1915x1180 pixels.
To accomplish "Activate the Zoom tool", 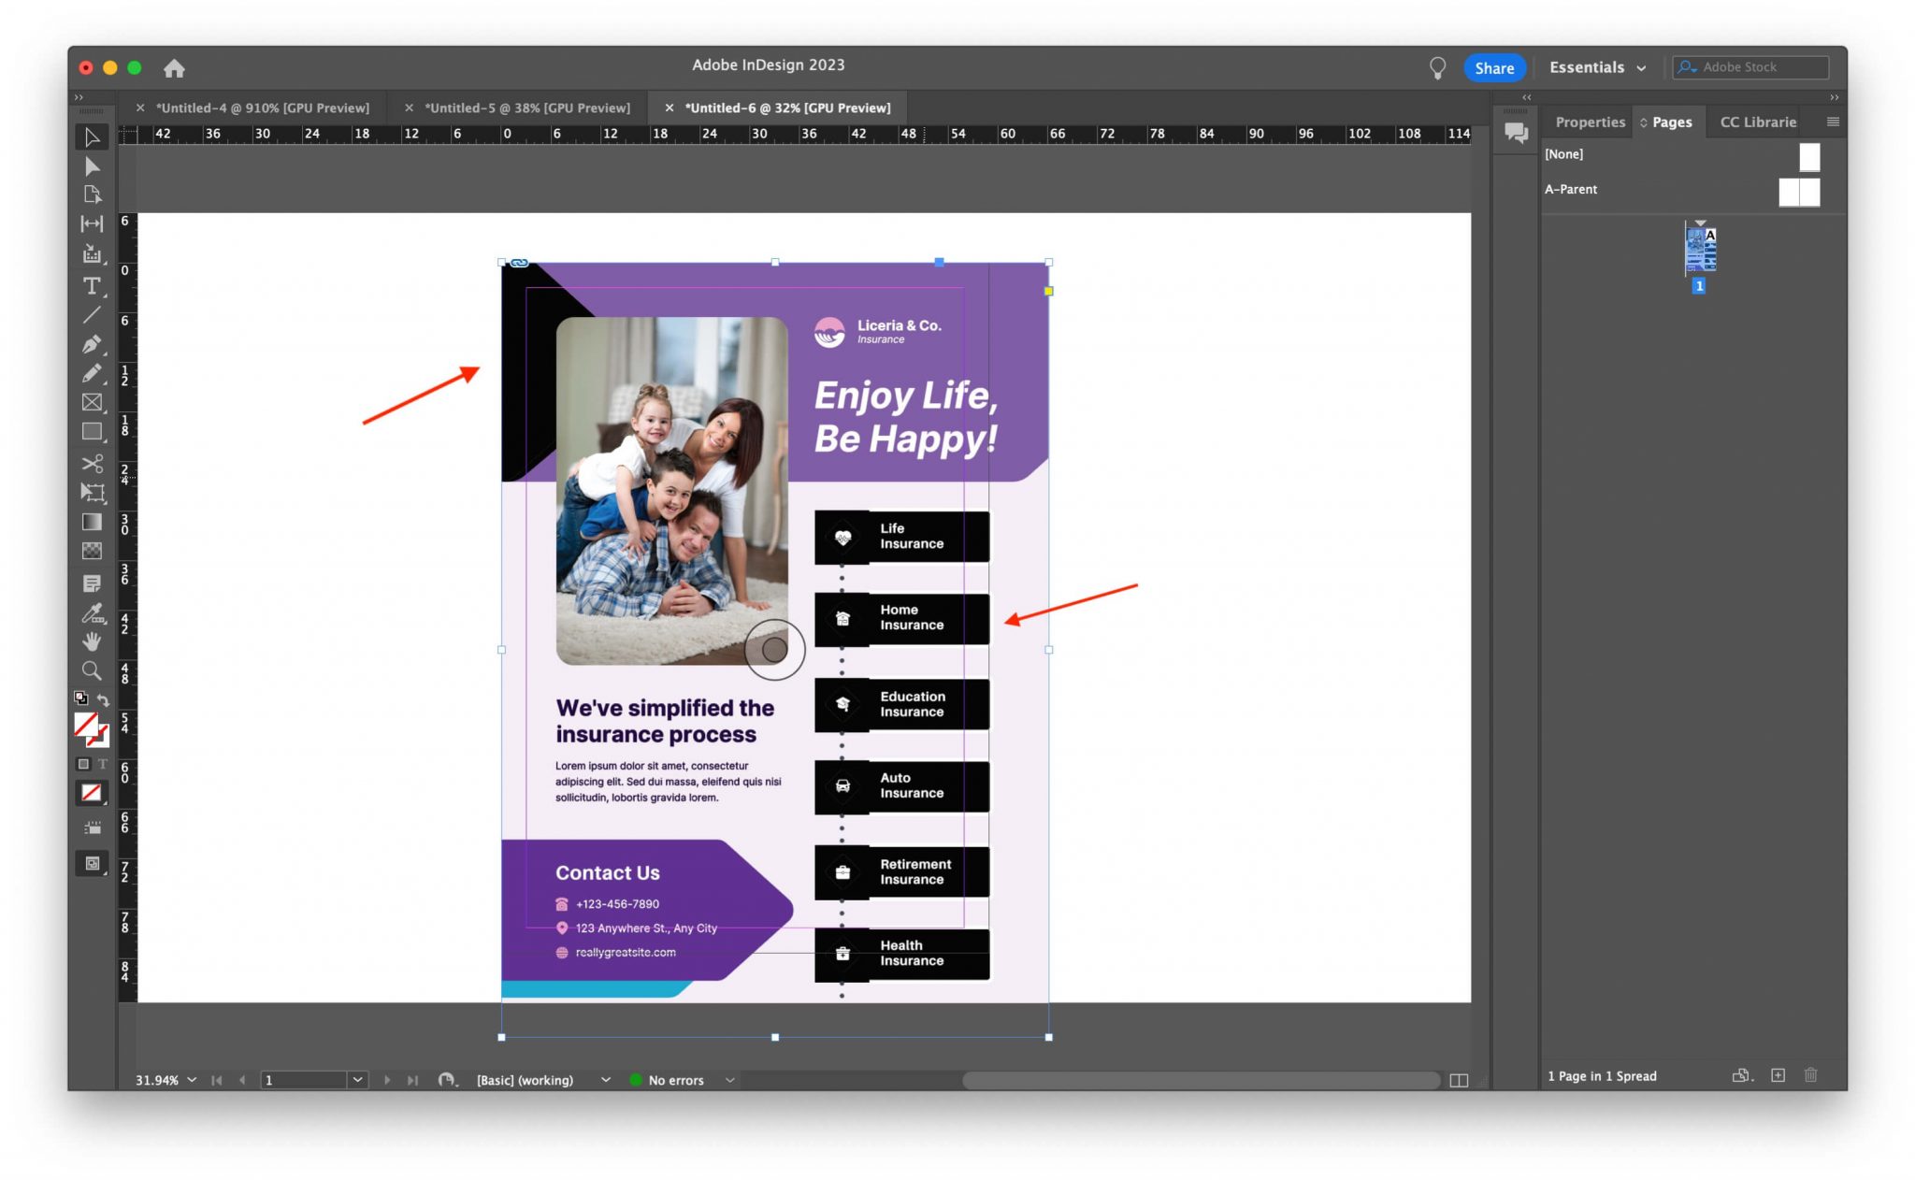I will [x=91, y=669].
